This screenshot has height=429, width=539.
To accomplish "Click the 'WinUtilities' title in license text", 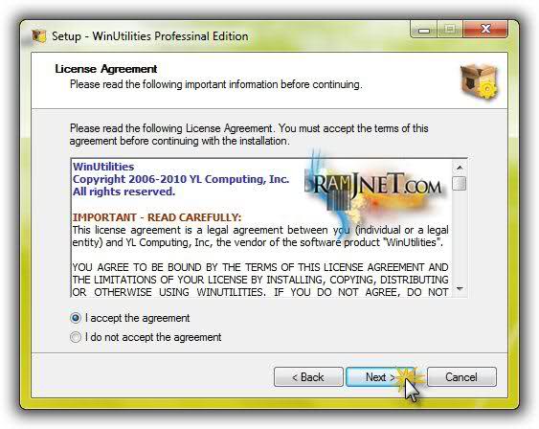I will click(x=103, y=167).
